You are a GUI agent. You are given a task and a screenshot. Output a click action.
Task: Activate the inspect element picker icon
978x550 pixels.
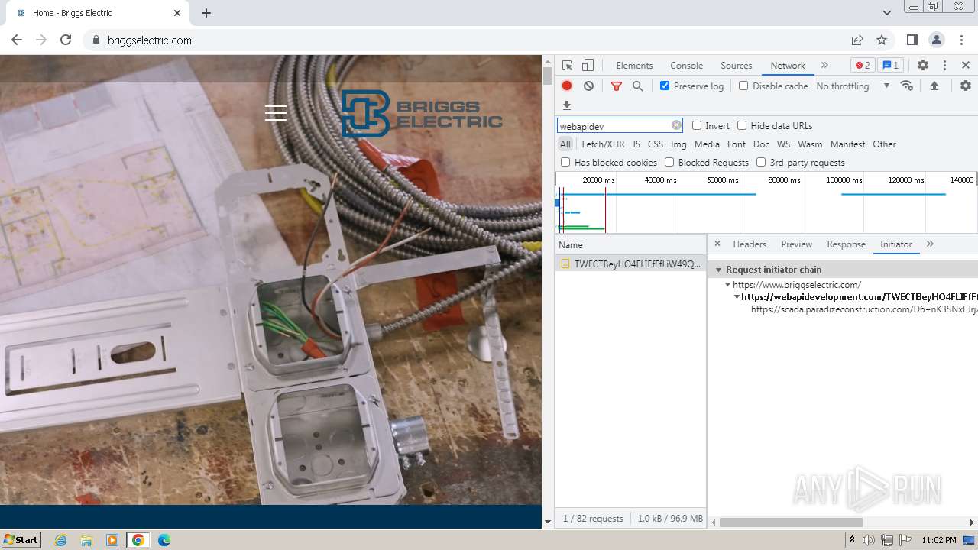567,66
